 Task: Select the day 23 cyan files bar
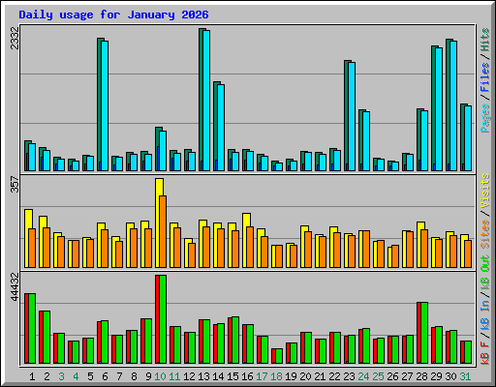[x=352, y=116]
